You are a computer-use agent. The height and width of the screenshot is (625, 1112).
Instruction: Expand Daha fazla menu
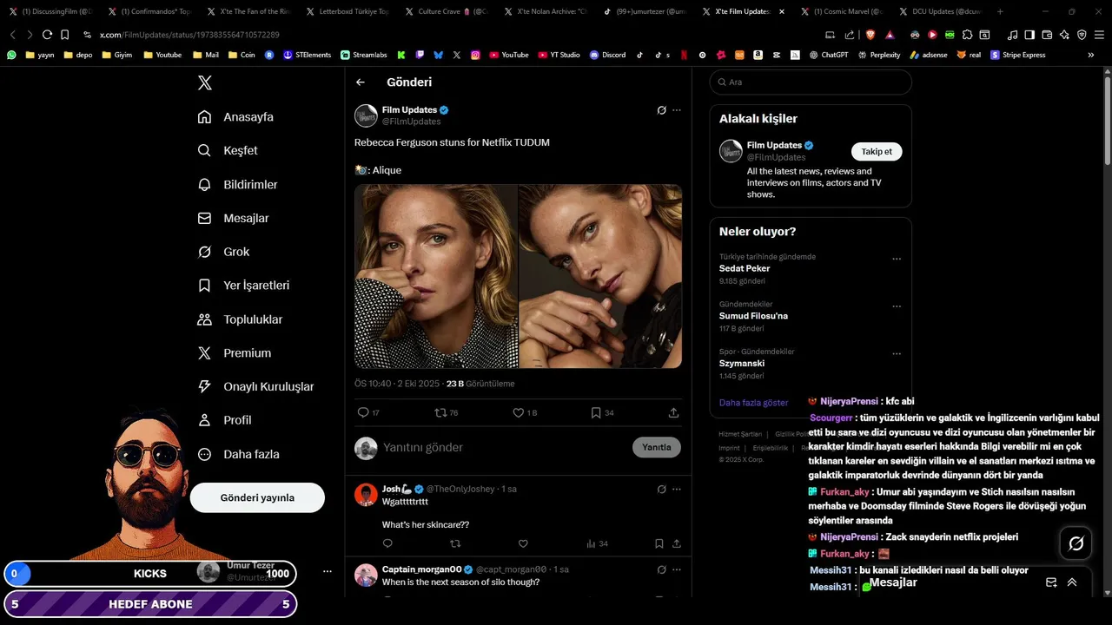pyautogui.click(x=238, y=454)
